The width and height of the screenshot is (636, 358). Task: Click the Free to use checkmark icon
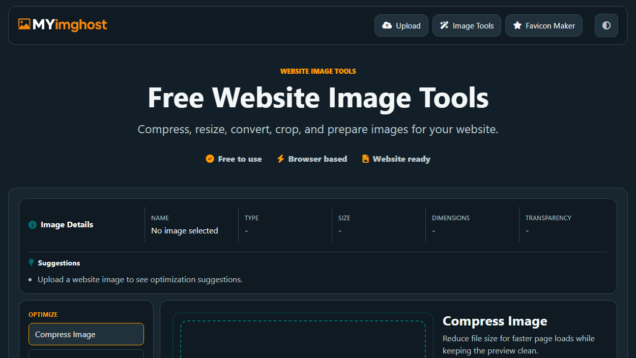pyautogui.click(x=210, y=159)
